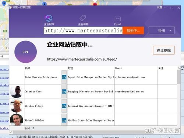The width and height of the screenshot is (184, 138).
Task: Click the website URL input field
Action: pos(83,31)
